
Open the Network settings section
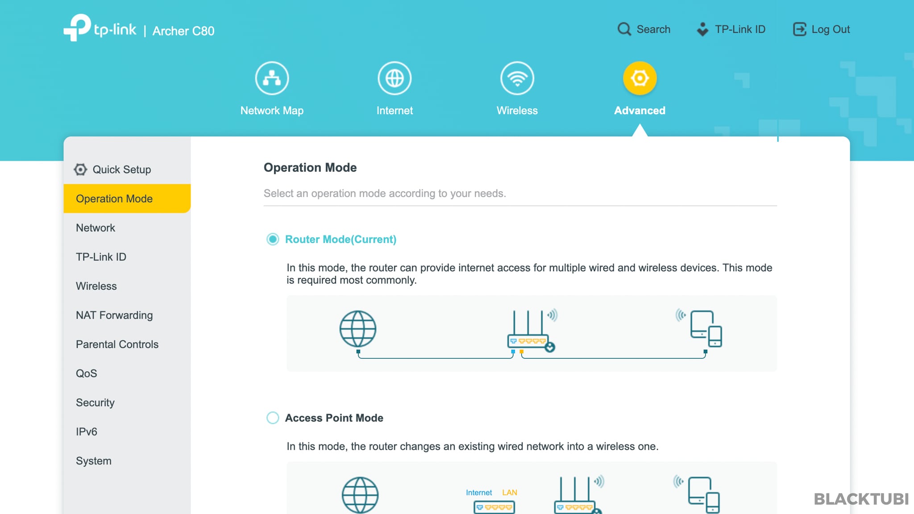click(x=96, y=227)
